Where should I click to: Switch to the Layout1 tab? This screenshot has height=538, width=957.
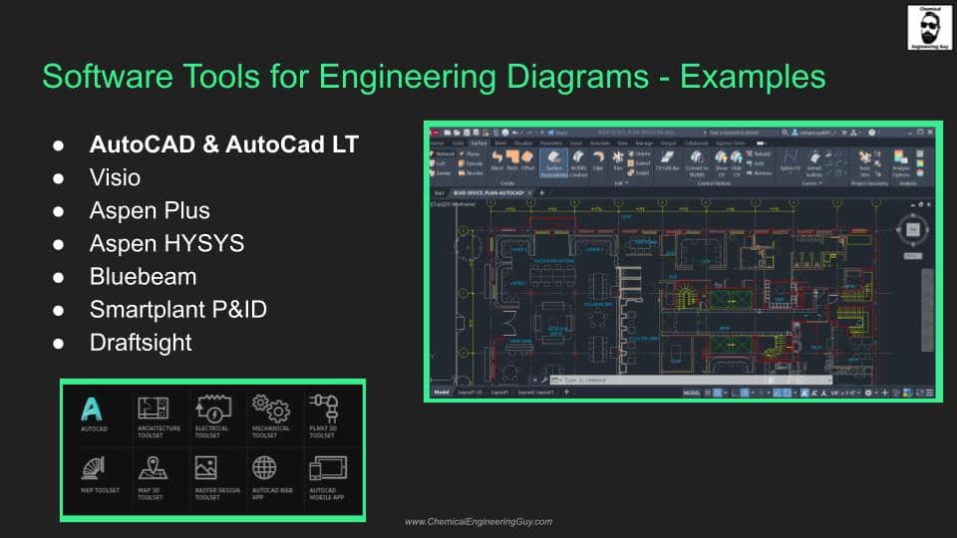pyautogui.click(x=499, y=393)
